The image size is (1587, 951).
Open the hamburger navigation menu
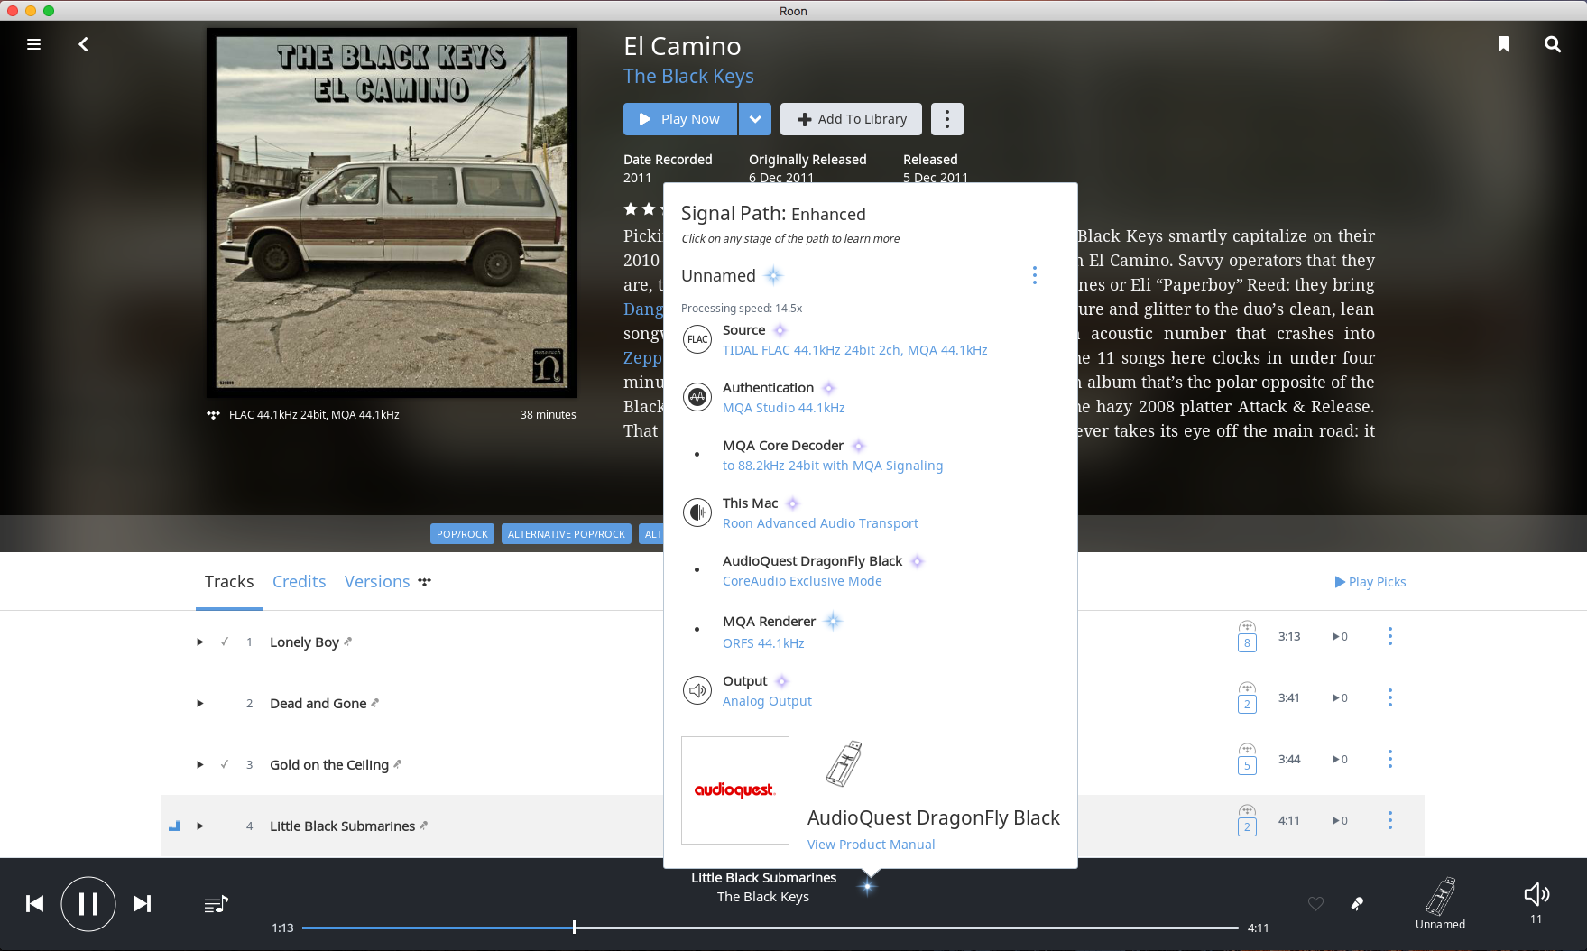click(33, 44)
